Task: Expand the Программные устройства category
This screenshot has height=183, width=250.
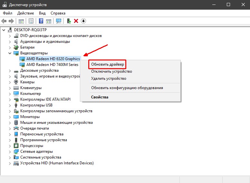Action: point(10,140)
